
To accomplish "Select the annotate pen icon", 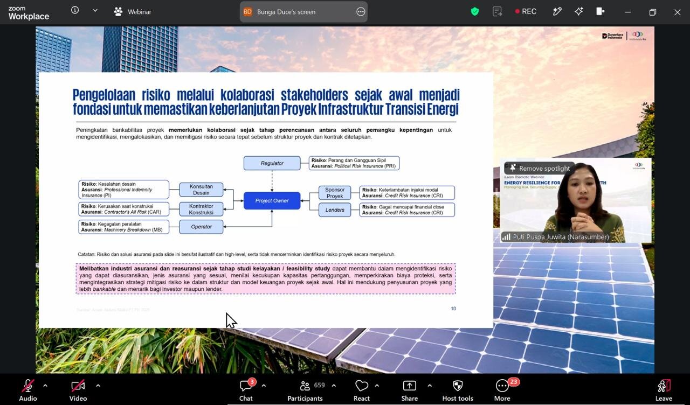I will (x=557, y=11).
